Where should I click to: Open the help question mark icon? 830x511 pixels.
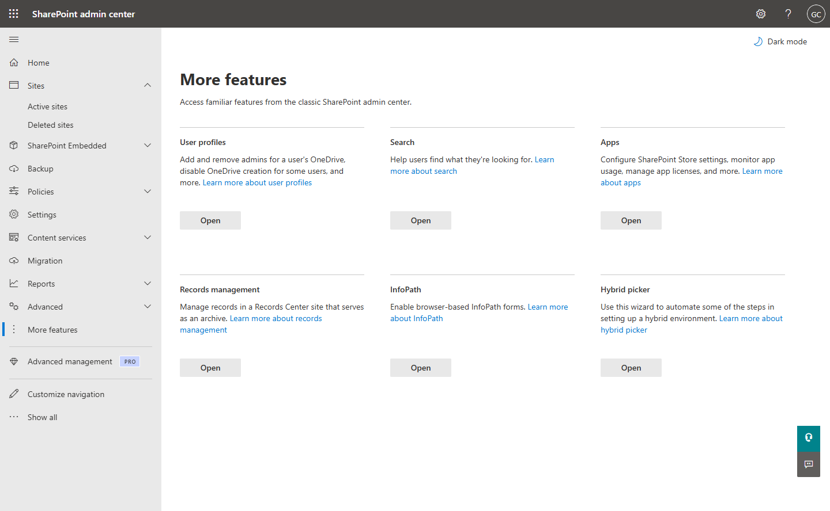click(788, 14)
